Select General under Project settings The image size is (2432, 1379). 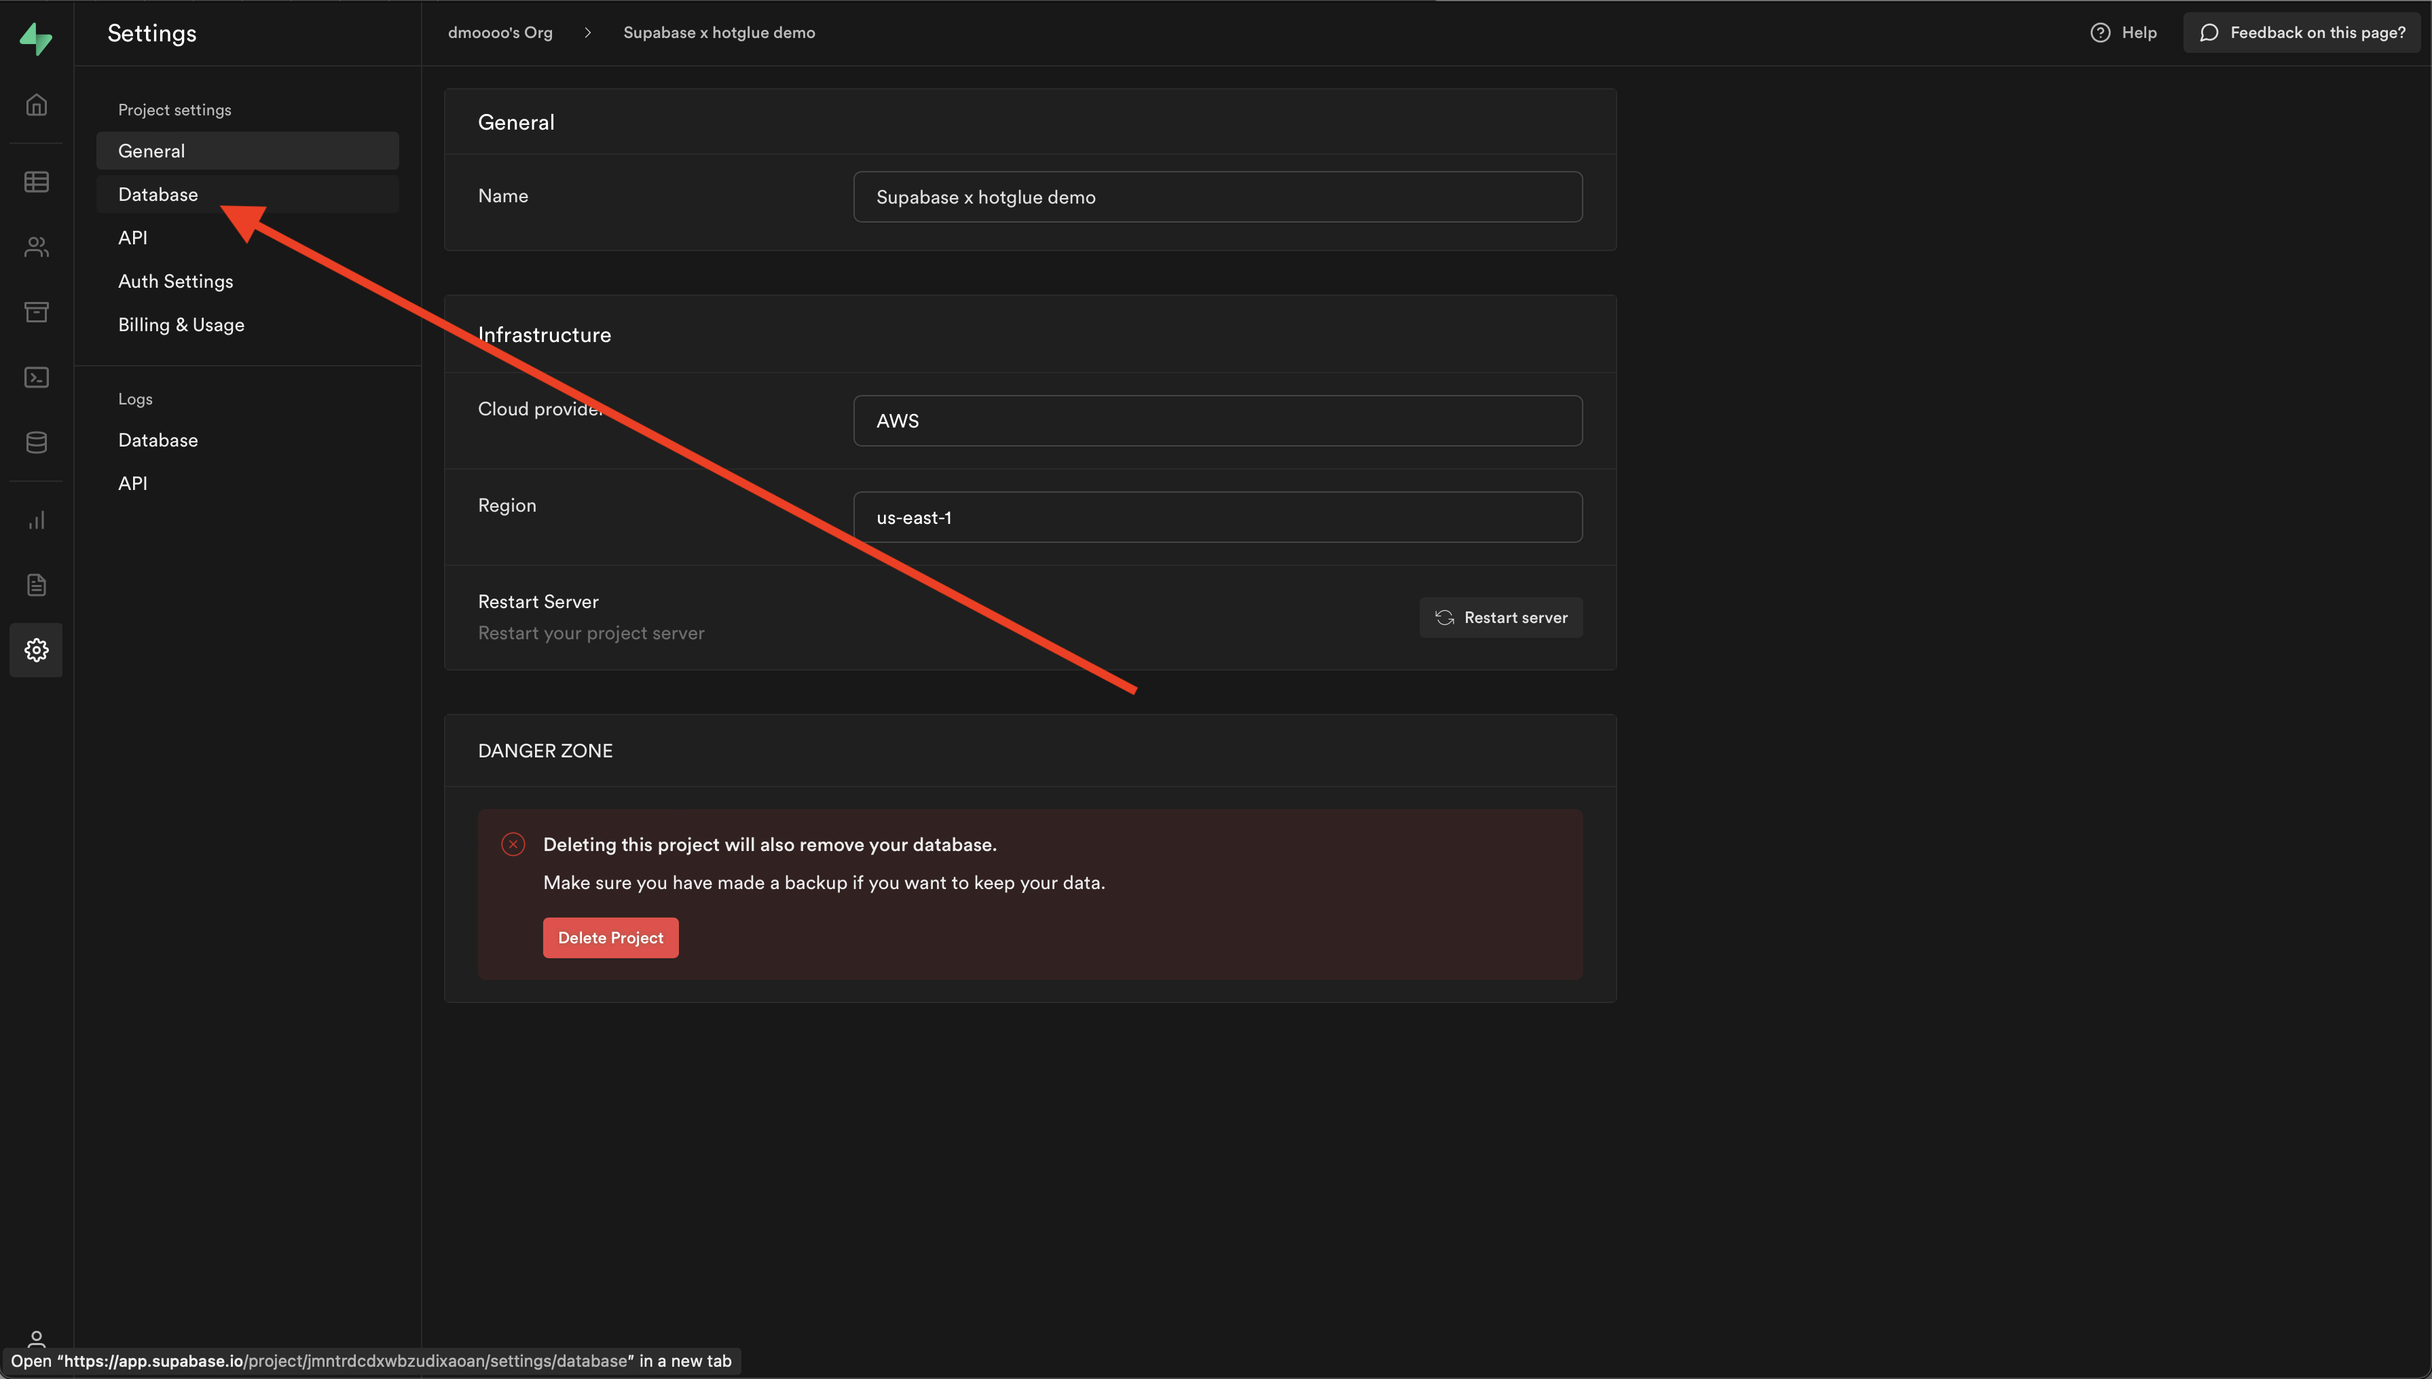[247, 151]
